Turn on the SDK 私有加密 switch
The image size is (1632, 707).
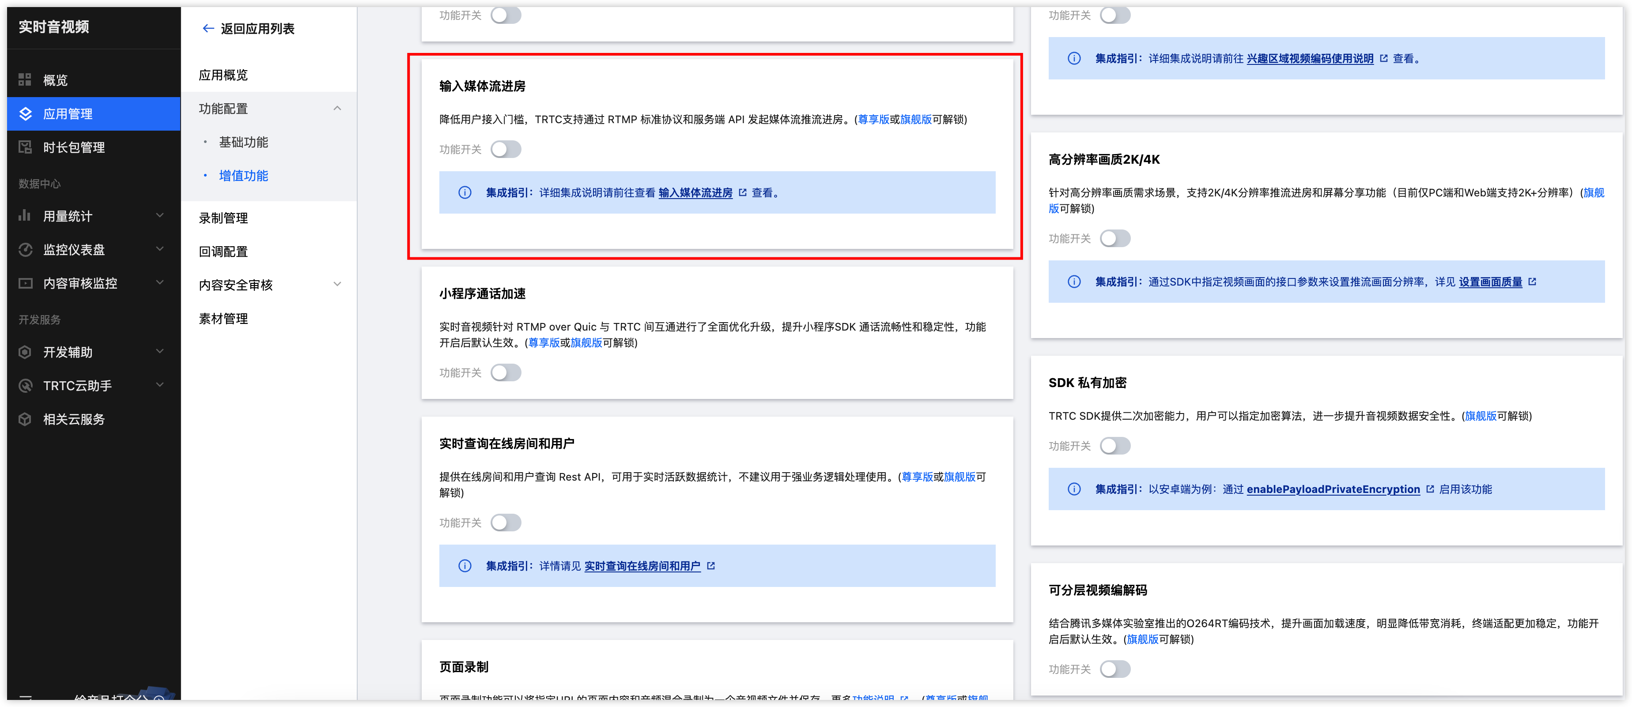click(x=1114, y=446)
